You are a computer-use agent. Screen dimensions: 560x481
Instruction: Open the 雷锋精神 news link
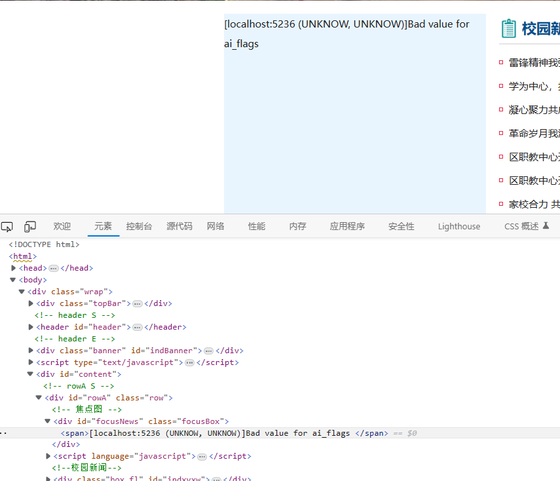click(x=534, y=63)
